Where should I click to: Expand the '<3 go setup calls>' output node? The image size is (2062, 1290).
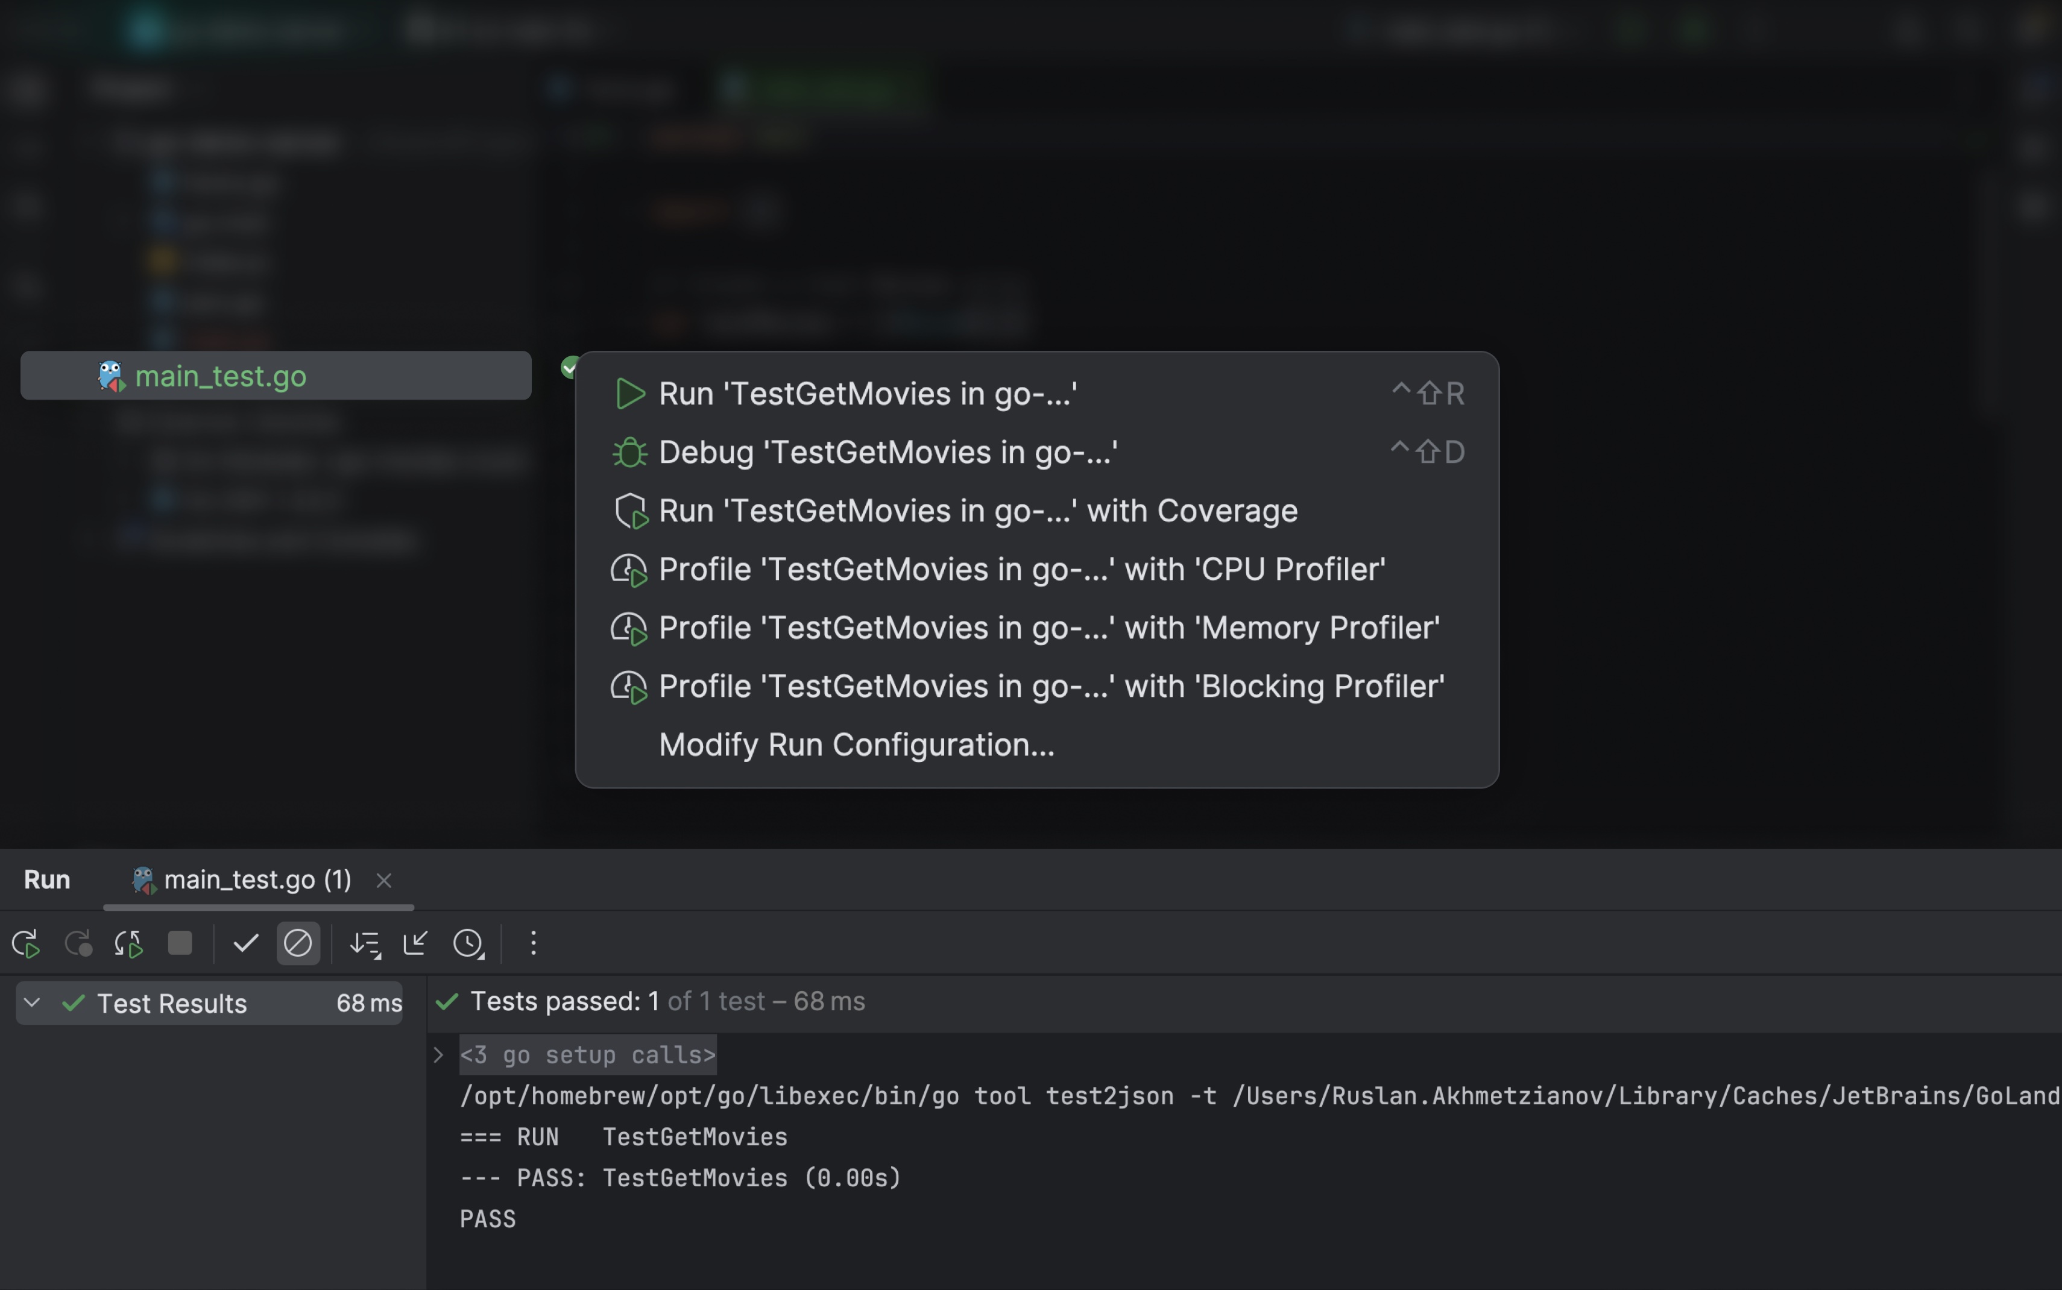[x=438, y=1054]
